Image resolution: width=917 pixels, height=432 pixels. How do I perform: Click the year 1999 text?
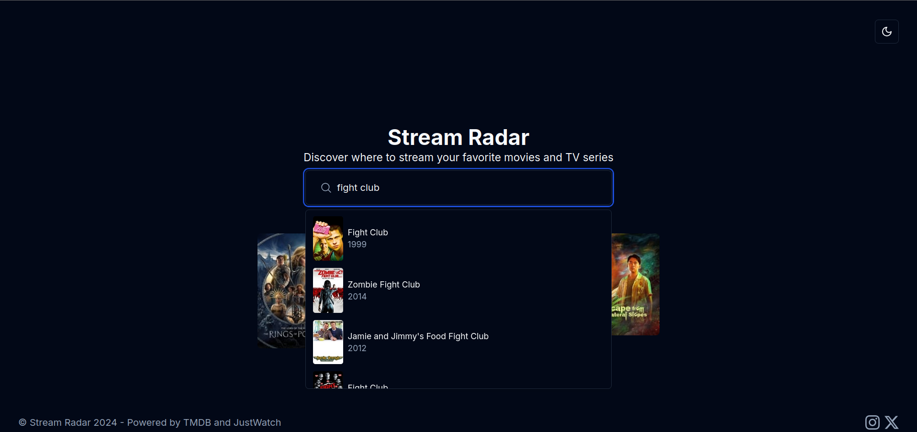(357, 244)
